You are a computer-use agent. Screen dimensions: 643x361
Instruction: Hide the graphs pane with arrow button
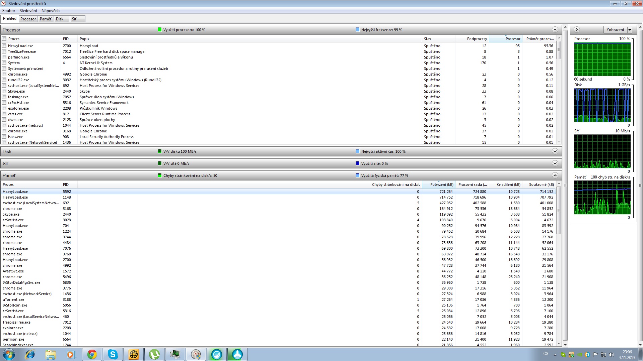click(577, 30)
